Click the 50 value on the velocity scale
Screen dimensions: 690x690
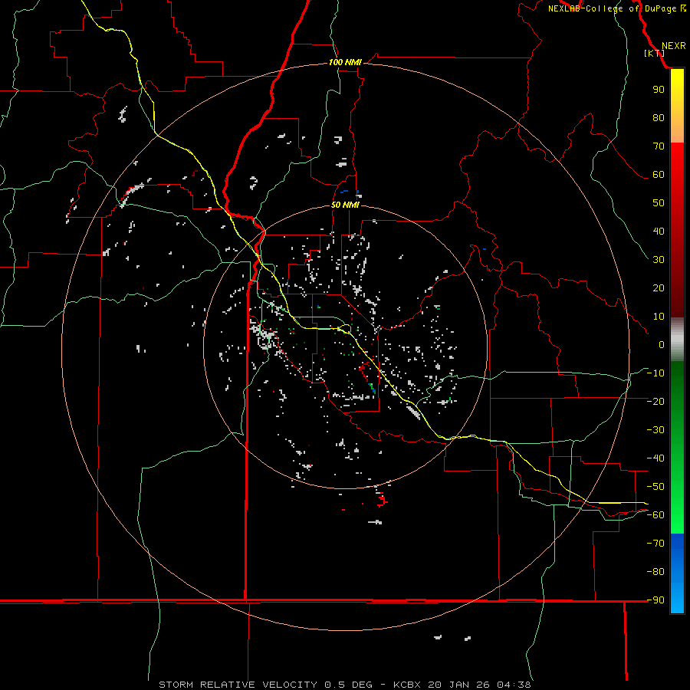pyautogui.click(x=659, y=203)
